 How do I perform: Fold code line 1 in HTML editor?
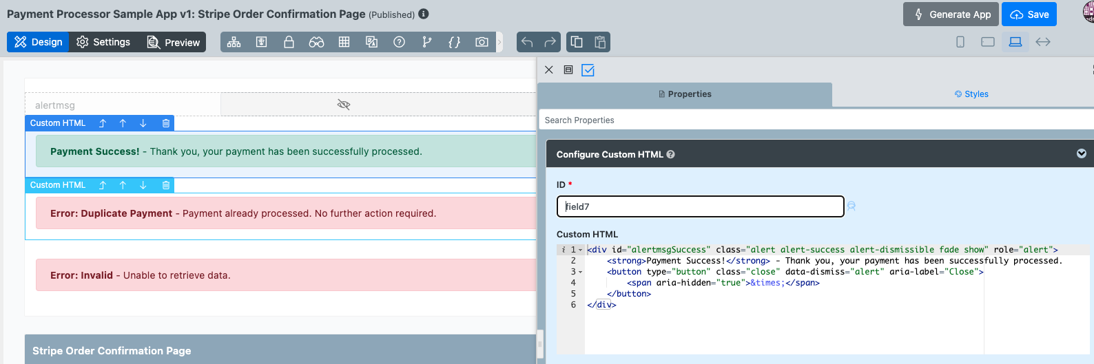click(x=580, y=250)
